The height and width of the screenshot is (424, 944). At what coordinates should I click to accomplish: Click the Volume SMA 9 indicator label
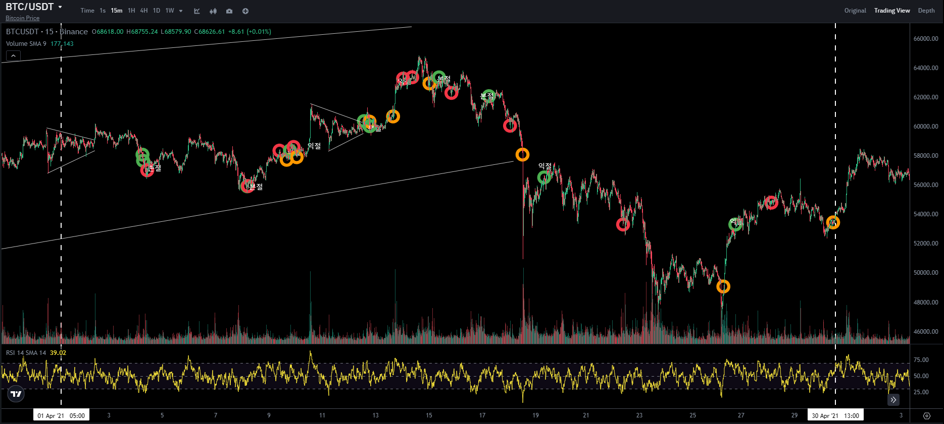click(x=26, y=44)
